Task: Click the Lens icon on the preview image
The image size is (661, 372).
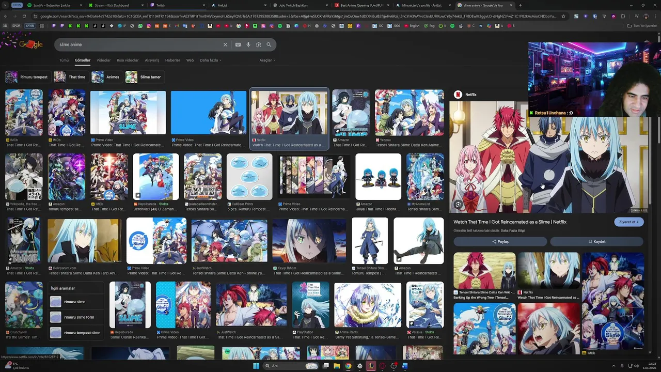Action: coord(458,205)
